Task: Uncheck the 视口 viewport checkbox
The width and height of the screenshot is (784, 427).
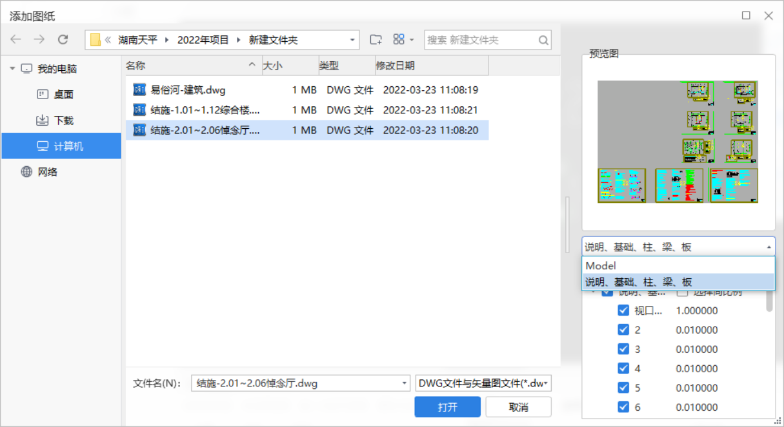Action: point(623,310)
